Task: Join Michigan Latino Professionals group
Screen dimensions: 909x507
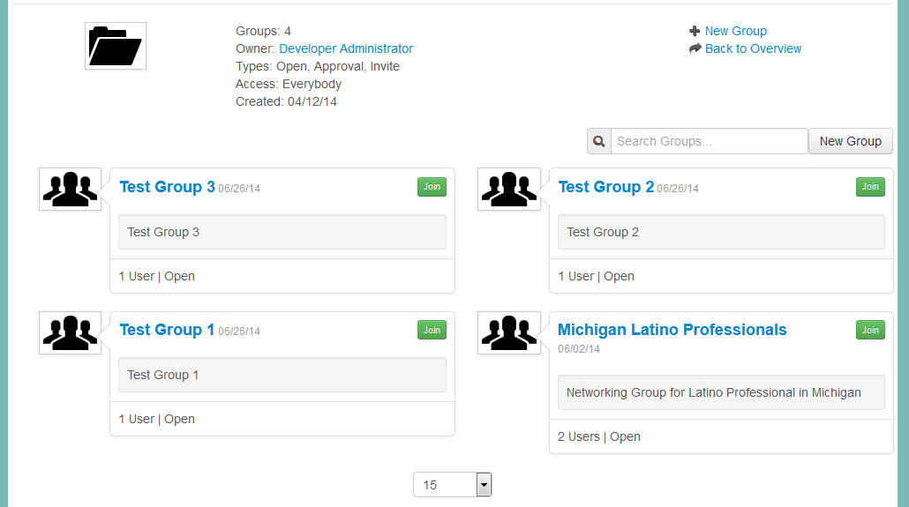Action: tap(870, 330)
